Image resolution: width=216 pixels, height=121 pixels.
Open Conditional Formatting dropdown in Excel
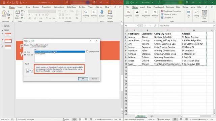tap(172, 11)
